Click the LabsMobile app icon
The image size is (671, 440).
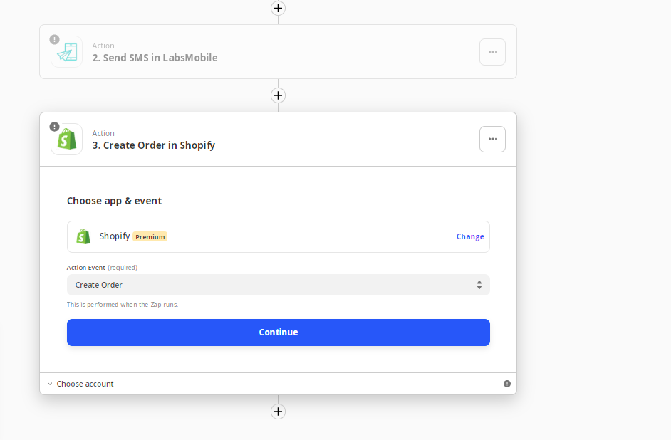(67, 52)
